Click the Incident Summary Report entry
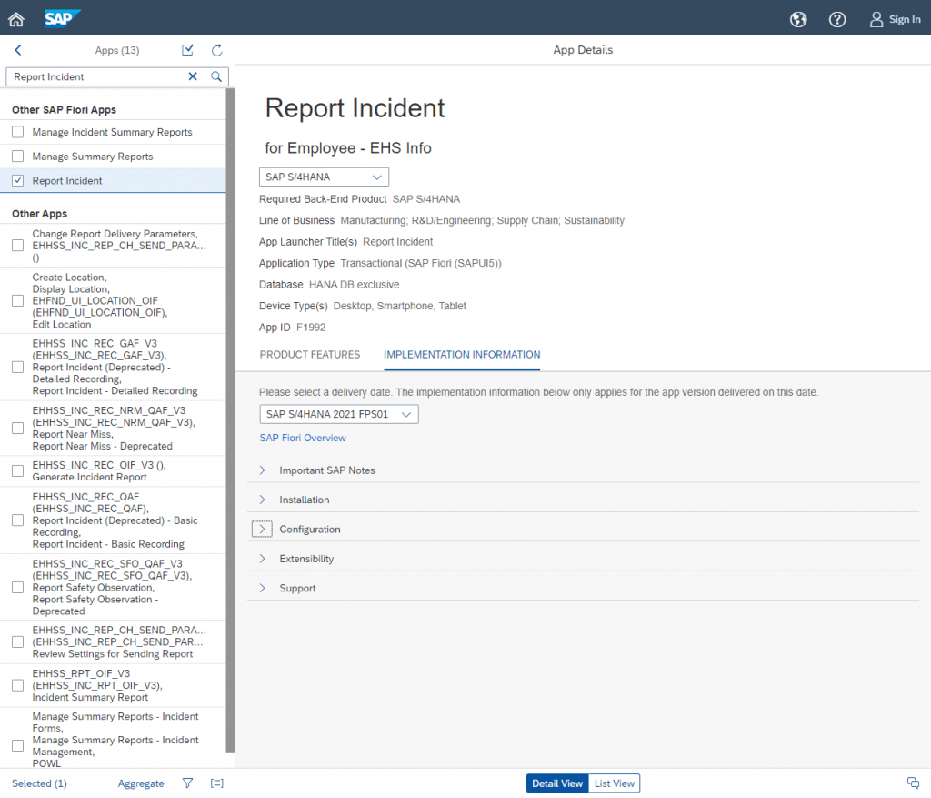931x798 pixels. coord(90,697)
